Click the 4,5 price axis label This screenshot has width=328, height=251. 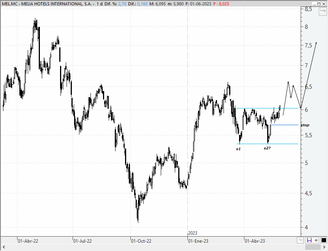coord(308,193)
